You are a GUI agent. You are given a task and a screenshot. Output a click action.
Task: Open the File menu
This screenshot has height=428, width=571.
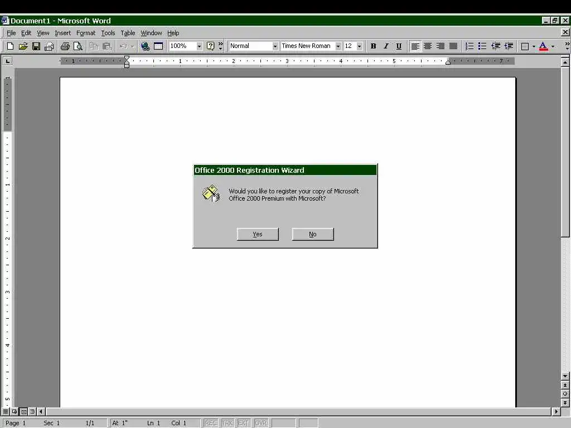pyautogui.click(x=11, y=33)
